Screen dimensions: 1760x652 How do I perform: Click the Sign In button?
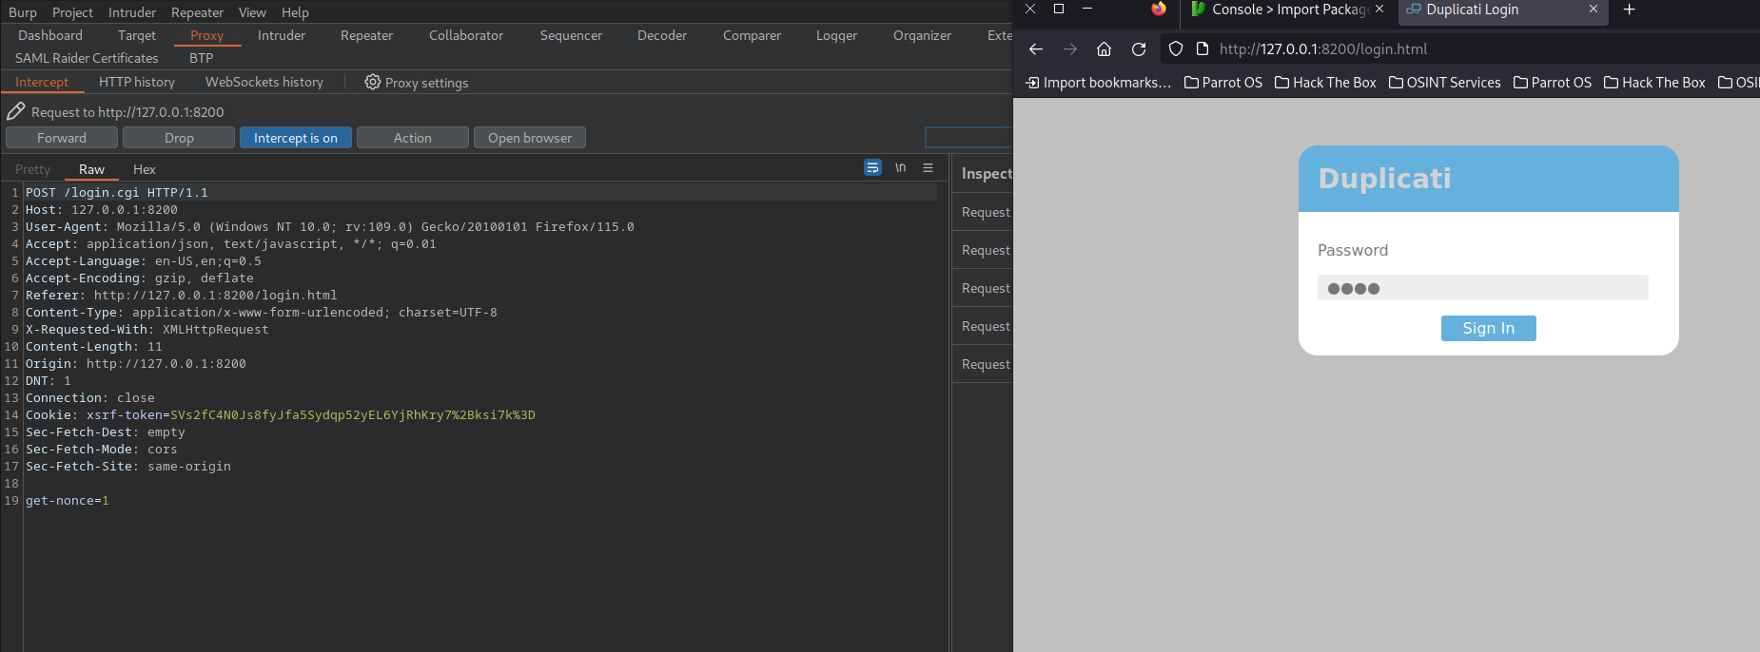(x=1488, y=328)
